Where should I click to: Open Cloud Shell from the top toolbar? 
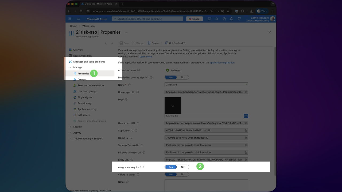[209, 19]
